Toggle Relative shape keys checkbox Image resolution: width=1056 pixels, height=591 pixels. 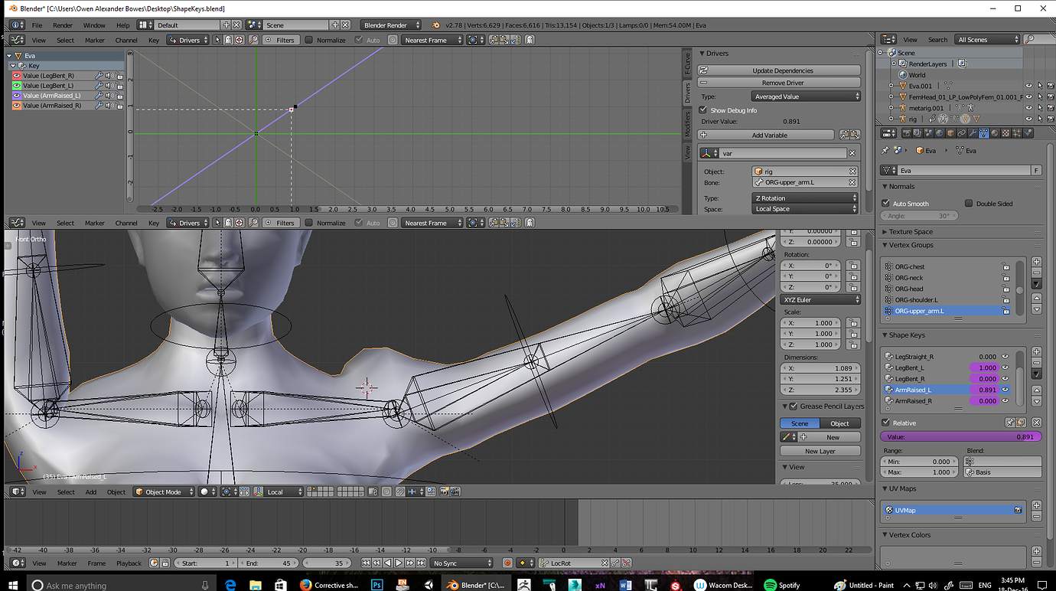pos(886,423)
